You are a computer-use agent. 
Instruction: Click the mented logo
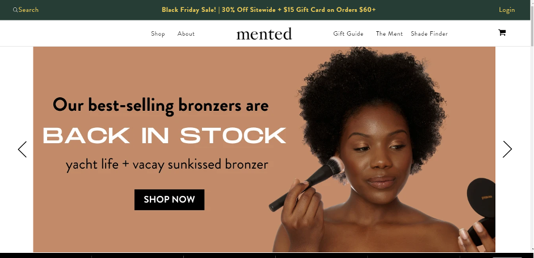click(264, 34)
